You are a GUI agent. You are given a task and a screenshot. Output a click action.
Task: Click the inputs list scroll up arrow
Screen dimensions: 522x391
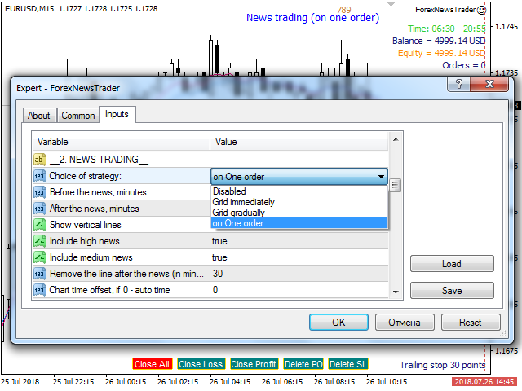click(x=396, y=139)
